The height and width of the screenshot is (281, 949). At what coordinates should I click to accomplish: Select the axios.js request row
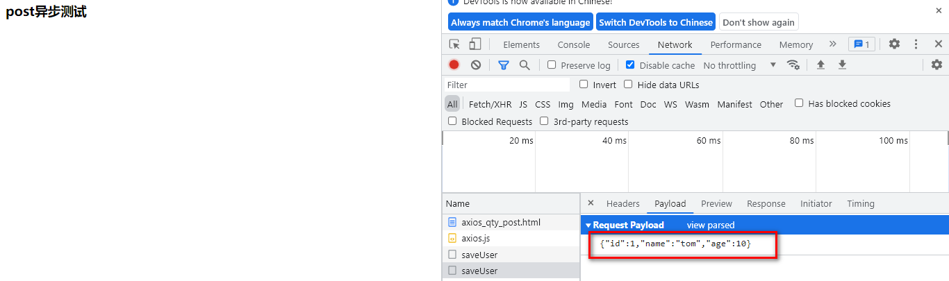511,238
